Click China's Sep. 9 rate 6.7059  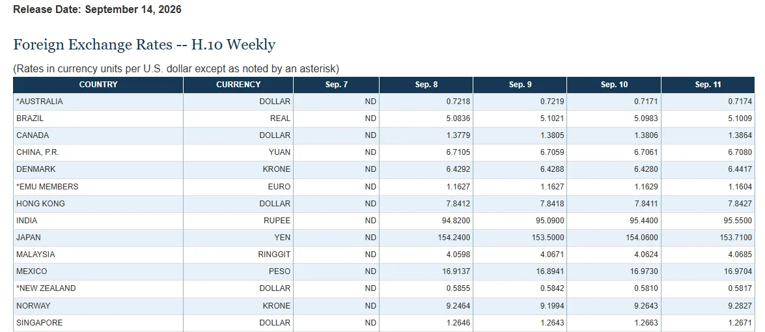520,152
